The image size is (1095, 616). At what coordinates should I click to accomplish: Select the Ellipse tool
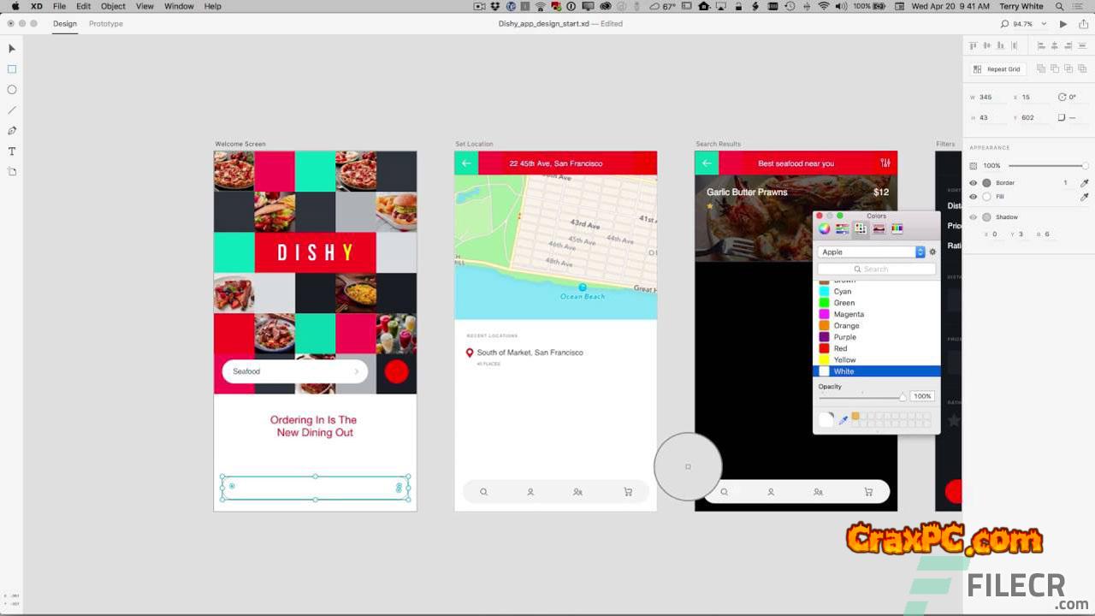(x=12, y=90)
